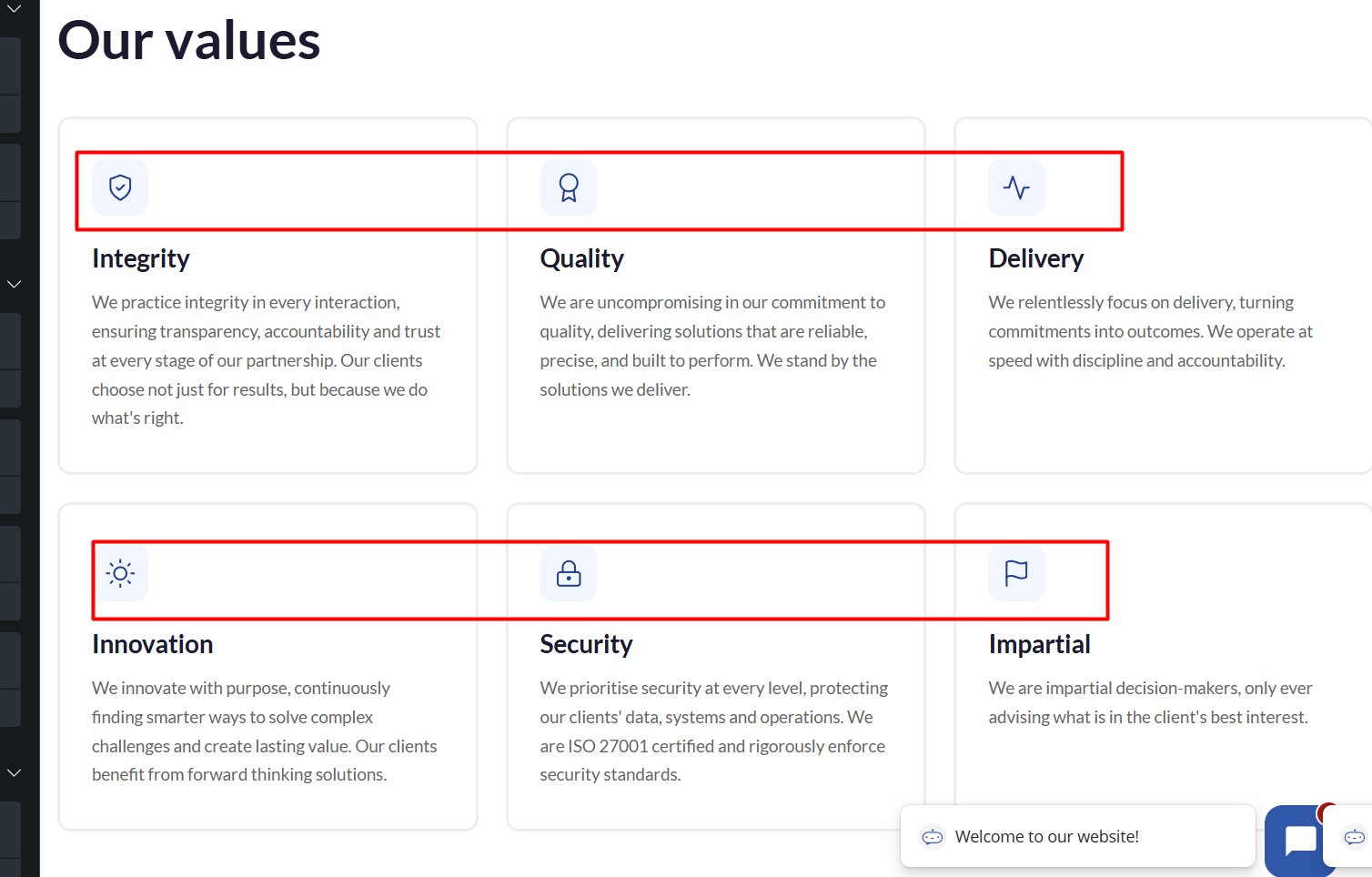Click the bot avatar beside the welcome message
The width and height of the screenshot is (1372, 877).
click(933, 837)
